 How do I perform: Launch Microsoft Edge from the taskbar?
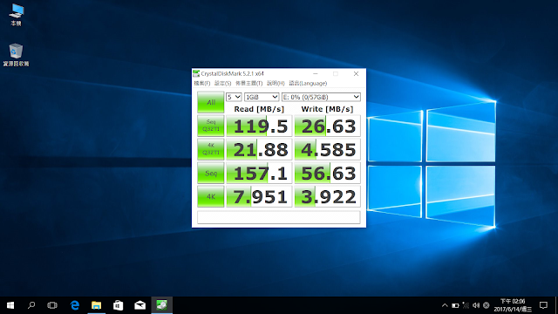pyautogui.click(x=75, y=305)
